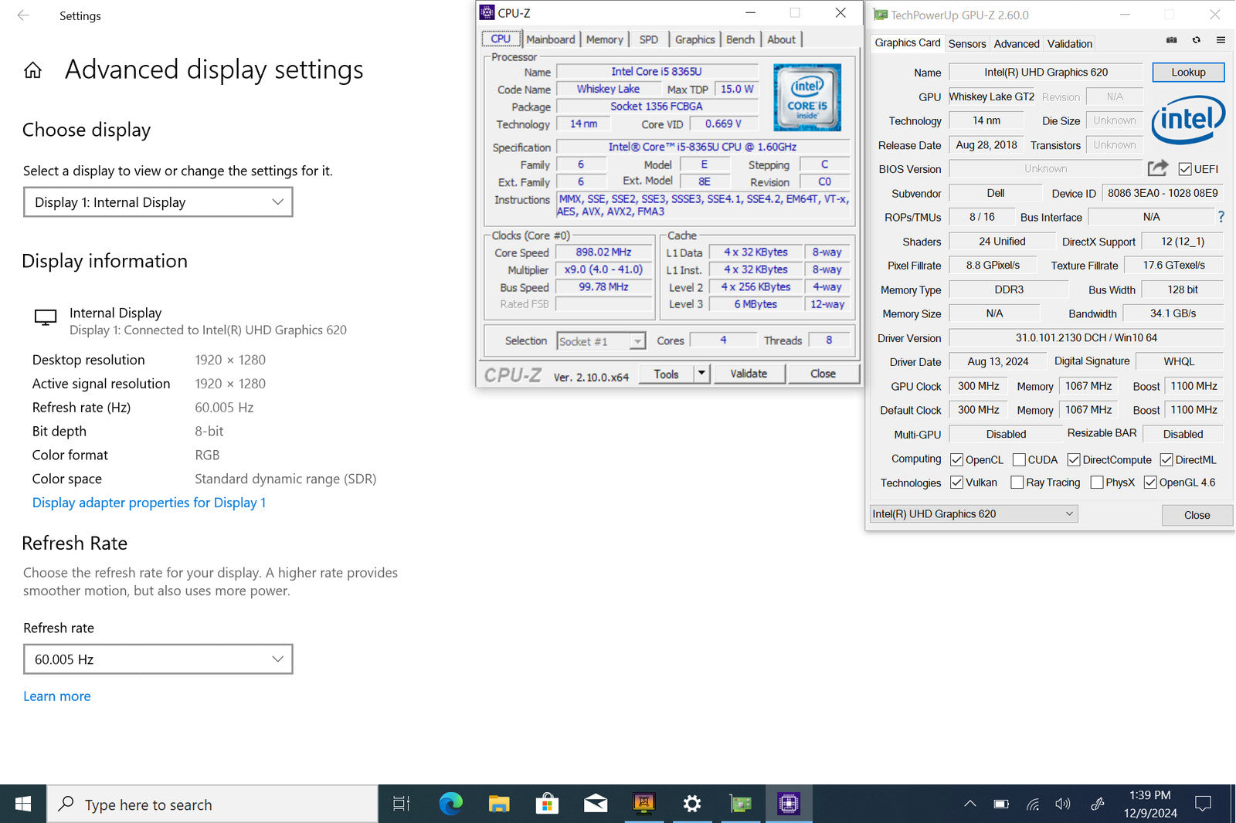Expand the Refresh rate 60.005 Hz dropdown
The height and width of the screenshot is (823, 1236).
point(158,659)
